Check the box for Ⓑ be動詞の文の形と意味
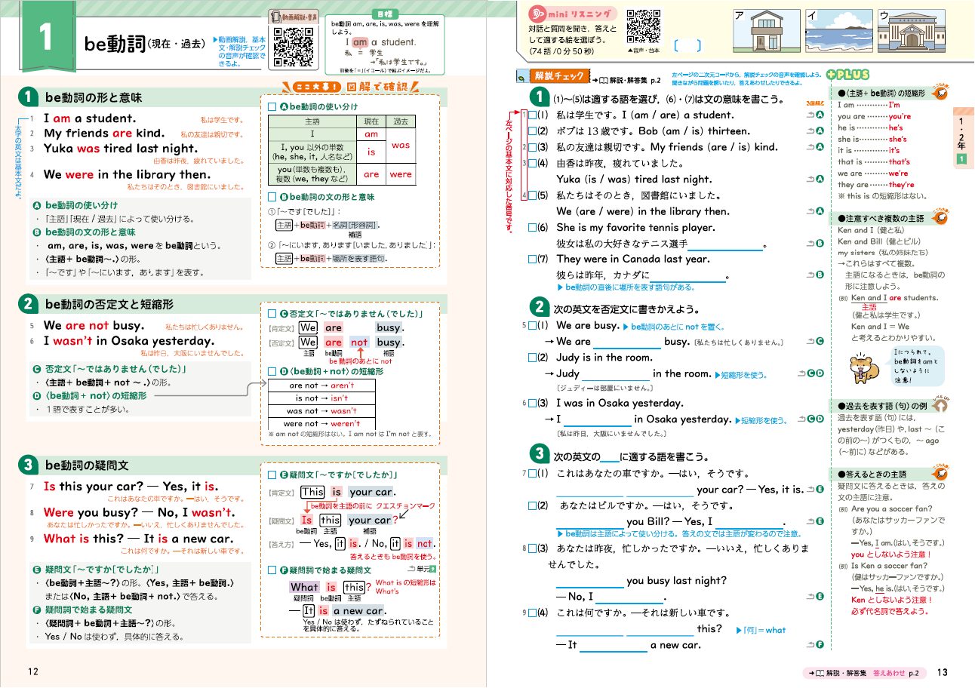Image resolution: width=975 pixels, height=688 pixels. [272, 198]
